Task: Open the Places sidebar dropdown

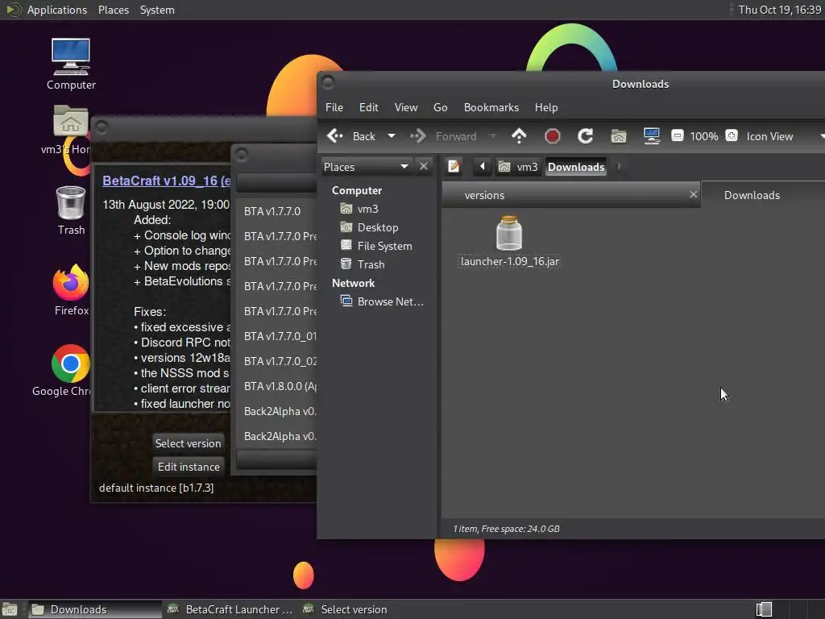Action: 367,167
